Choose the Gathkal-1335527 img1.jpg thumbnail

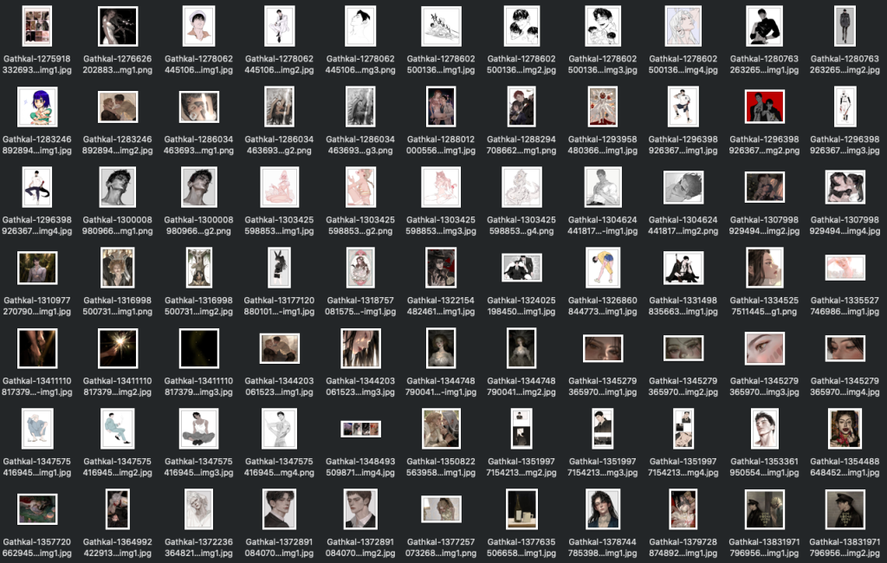point(845,268)
